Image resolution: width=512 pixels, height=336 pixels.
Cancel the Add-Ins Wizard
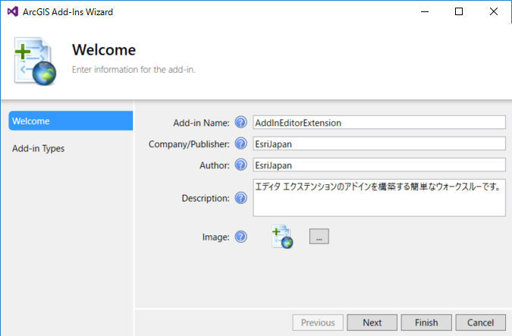[480, 322]
